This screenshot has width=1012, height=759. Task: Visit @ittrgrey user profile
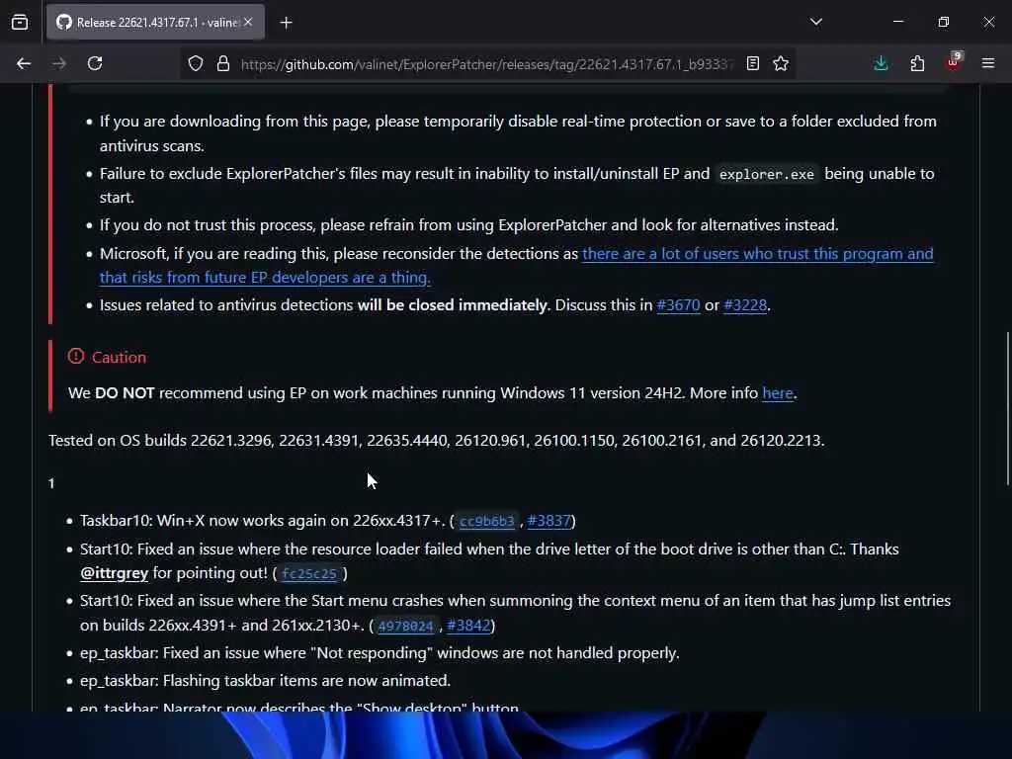tap(115, 572)
